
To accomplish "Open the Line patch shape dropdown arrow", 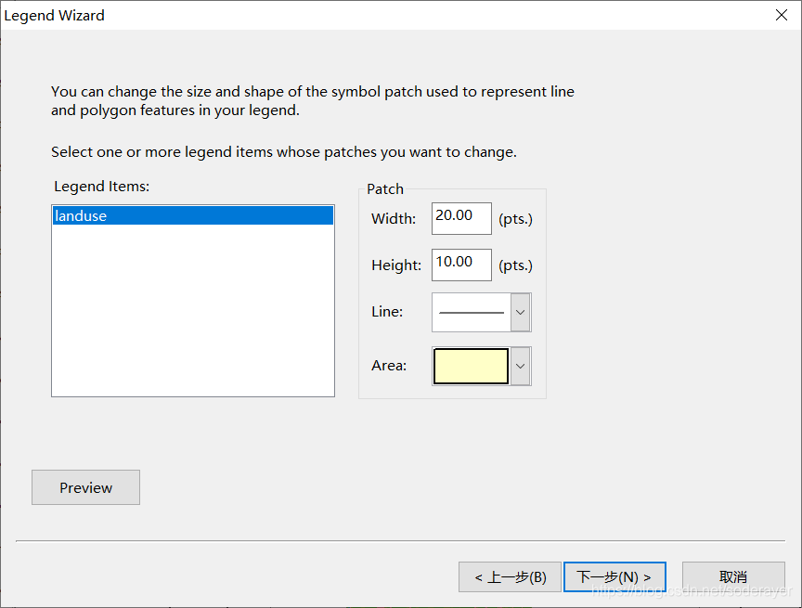I will pos(520,313).
